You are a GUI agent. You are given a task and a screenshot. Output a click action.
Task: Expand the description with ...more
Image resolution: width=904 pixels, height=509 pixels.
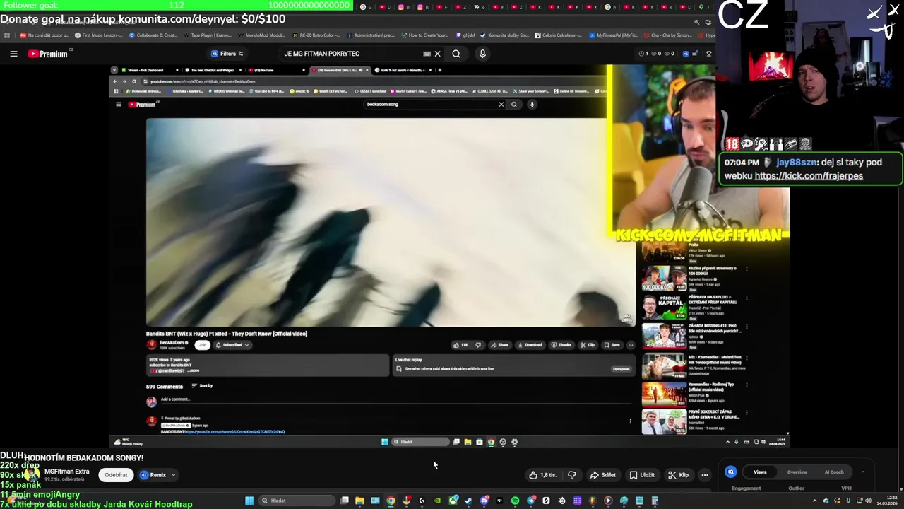coord(193,370)
